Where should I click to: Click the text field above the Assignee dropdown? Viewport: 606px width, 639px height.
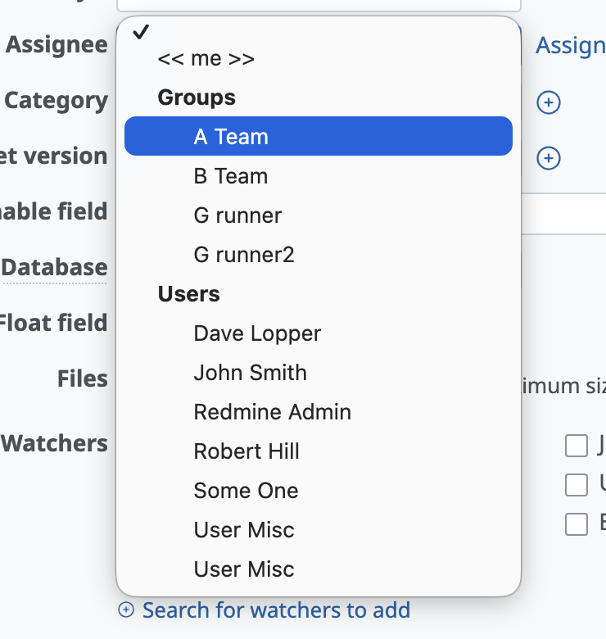pos(318,4)
